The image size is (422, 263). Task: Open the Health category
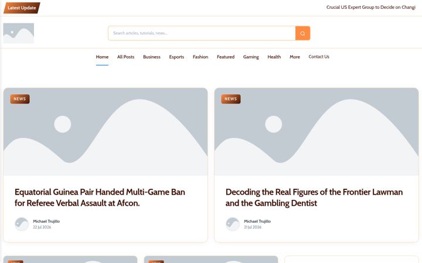(x=274, y=57)
